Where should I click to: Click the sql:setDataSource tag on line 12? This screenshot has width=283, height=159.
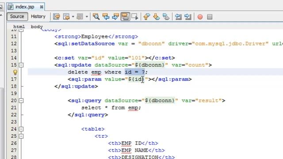84,44
